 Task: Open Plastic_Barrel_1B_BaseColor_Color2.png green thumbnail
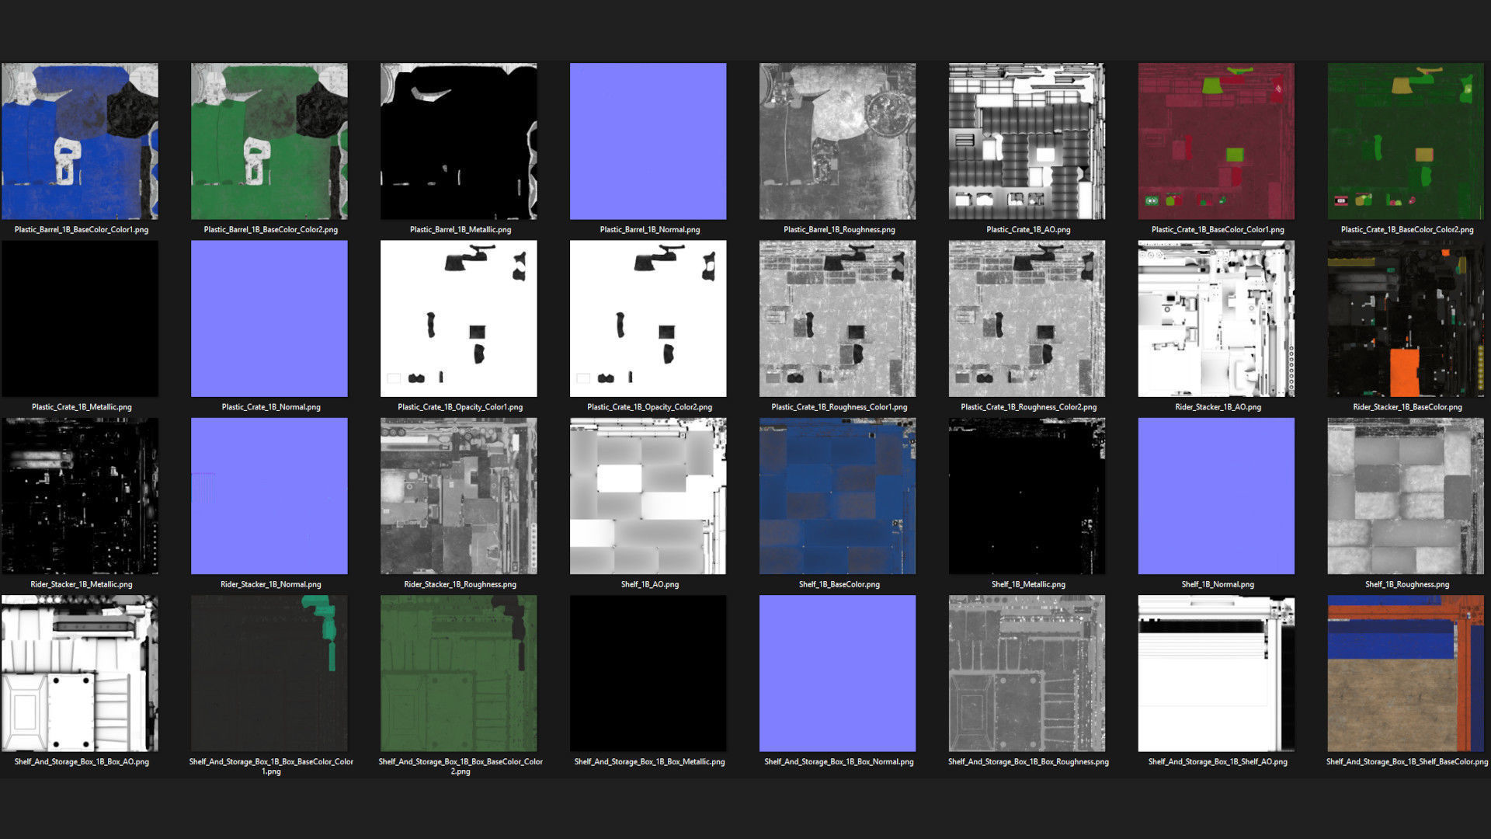coord(269,141)
